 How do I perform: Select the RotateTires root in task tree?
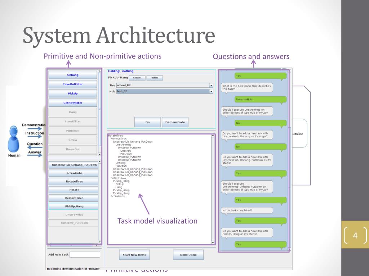[116, 135]
